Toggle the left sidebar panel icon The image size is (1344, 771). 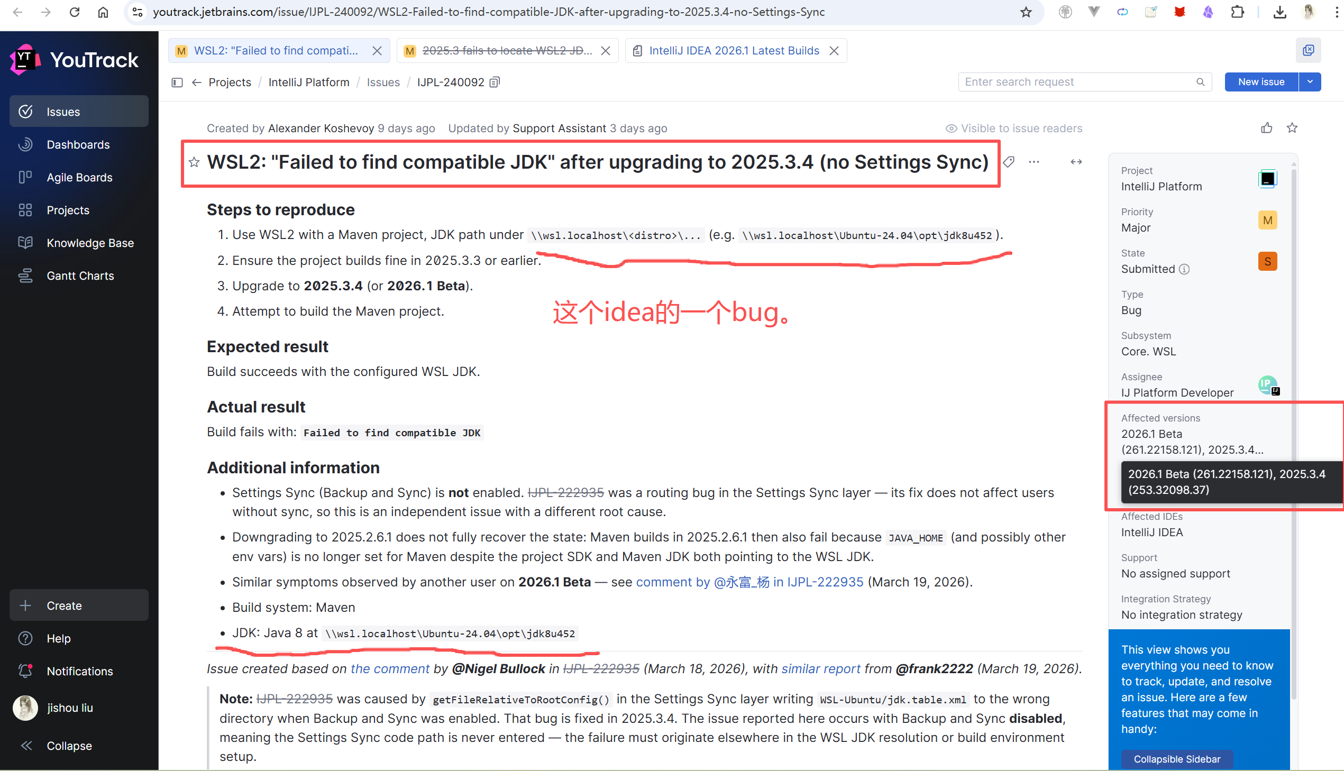[177, 82]
